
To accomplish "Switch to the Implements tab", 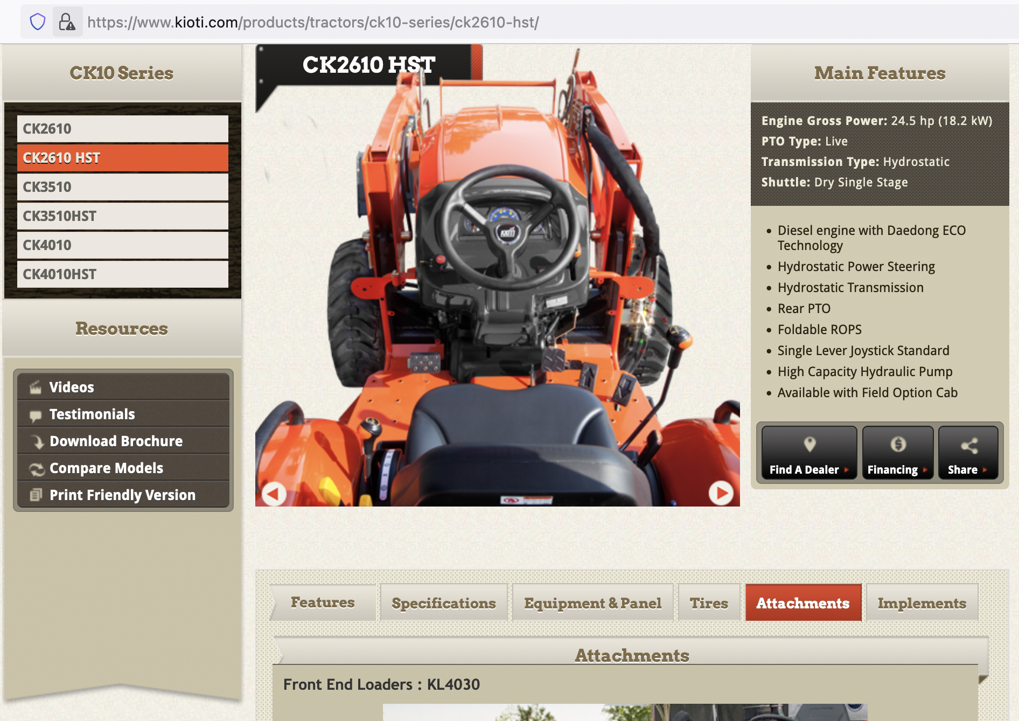I will point(922,603).
